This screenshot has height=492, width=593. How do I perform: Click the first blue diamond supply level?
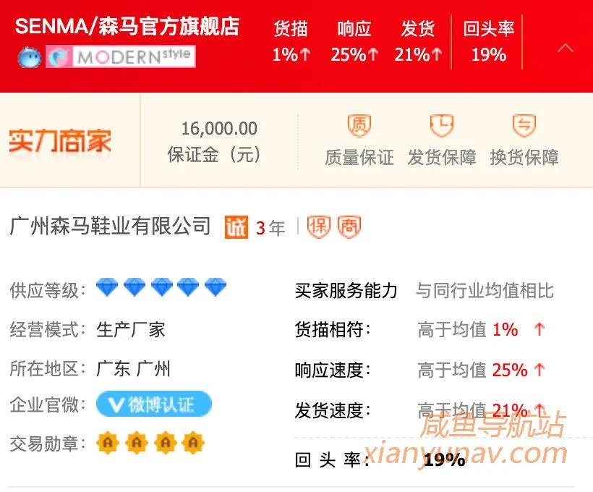[107, 287]
